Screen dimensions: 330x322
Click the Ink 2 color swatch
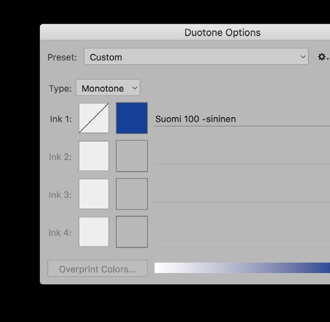(132, 156)
